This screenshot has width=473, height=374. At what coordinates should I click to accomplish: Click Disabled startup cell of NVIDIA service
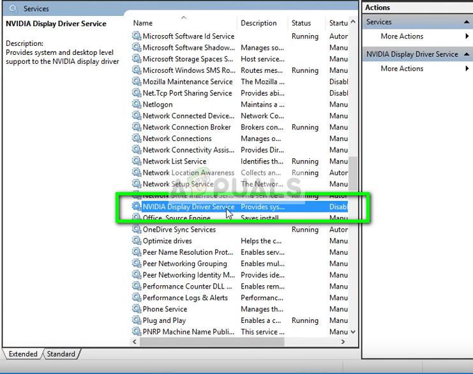point(338,207)
